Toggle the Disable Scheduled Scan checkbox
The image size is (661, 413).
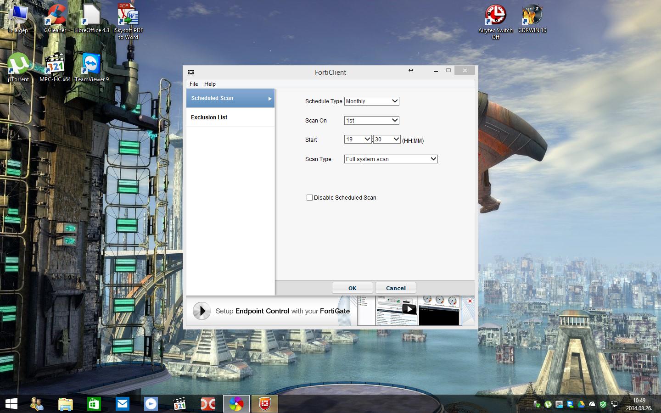coord(309,197)
